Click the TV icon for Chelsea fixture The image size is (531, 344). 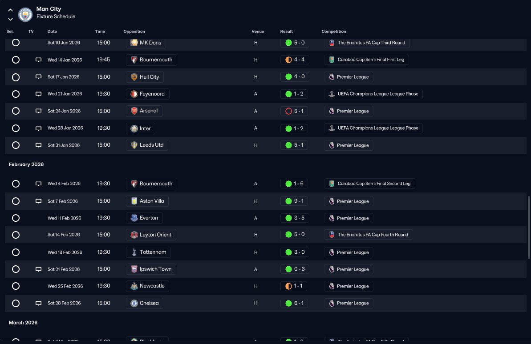coord(39,303)
